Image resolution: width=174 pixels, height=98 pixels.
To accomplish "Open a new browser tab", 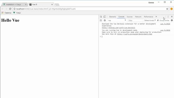I will 57,5.
